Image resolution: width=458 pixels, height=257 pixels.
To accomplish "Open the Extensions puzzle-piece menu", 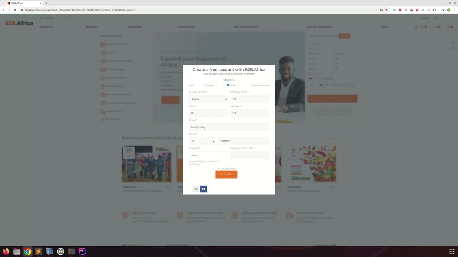I will click(435, 10).
